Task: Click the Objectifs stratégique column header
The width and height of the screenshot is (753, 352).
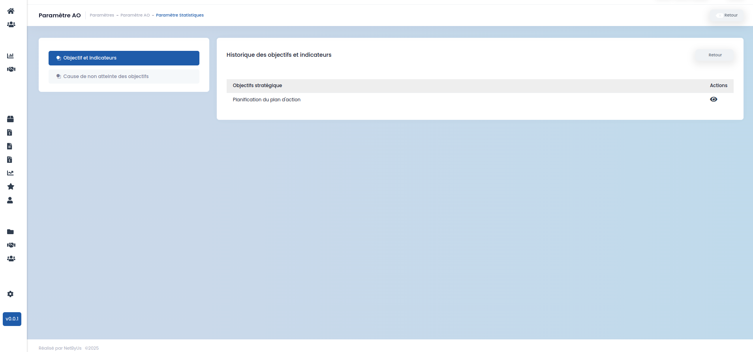Action: (x=257, y=86)
